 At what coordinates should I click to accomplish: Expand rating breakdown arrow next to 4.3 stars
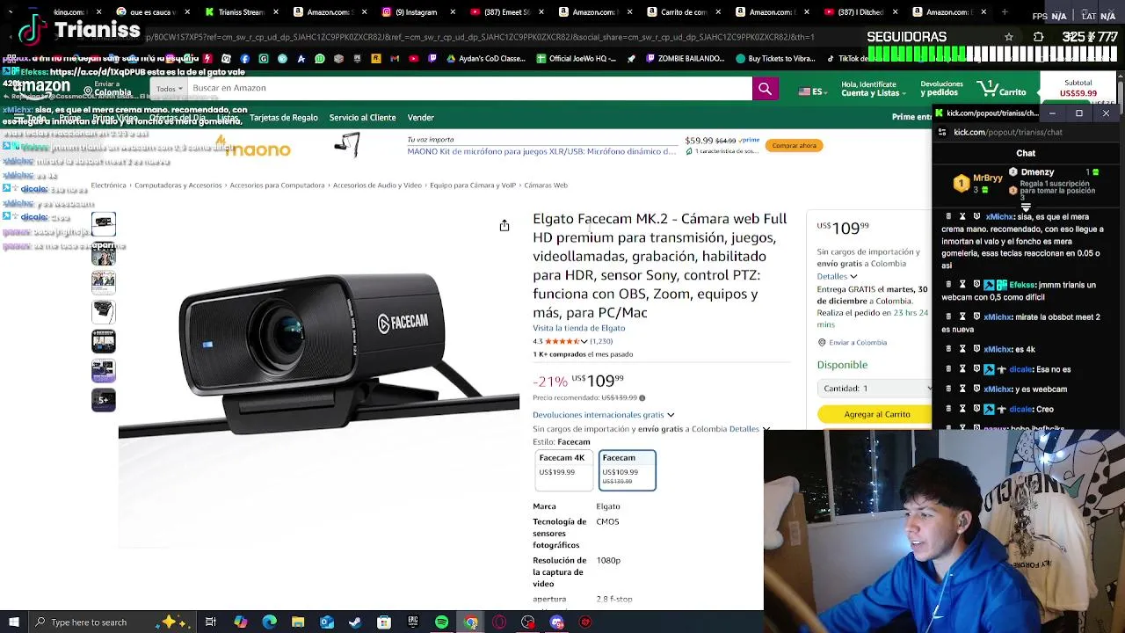[x=584, y=341]
